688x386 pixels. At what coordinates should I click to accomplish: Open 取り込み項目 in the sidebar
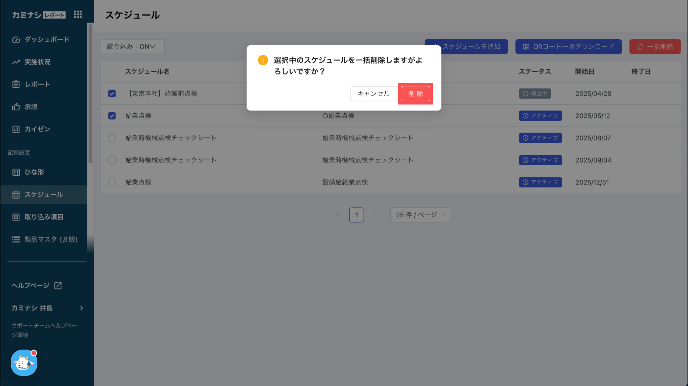pos(44,217)
